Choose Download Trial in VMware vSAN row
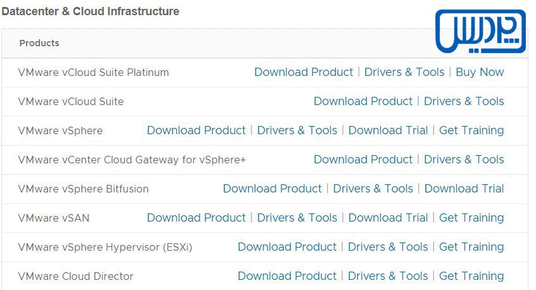Viewport: 536px width, 290px height. click(x=388, y=218)
